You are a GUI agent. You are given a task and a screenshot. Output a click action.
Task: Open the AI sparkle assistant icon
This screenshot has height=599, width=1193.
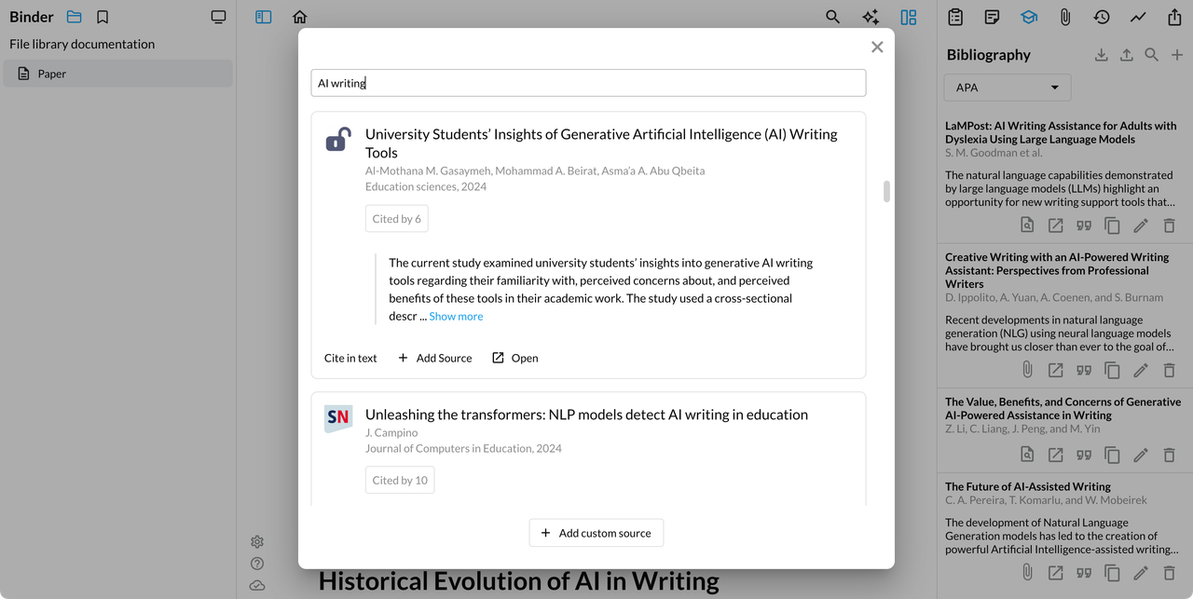[x=871, y=17]
